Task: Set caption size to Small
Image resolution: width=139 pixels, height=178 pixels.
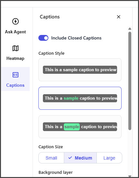Action: click(51, 158)
